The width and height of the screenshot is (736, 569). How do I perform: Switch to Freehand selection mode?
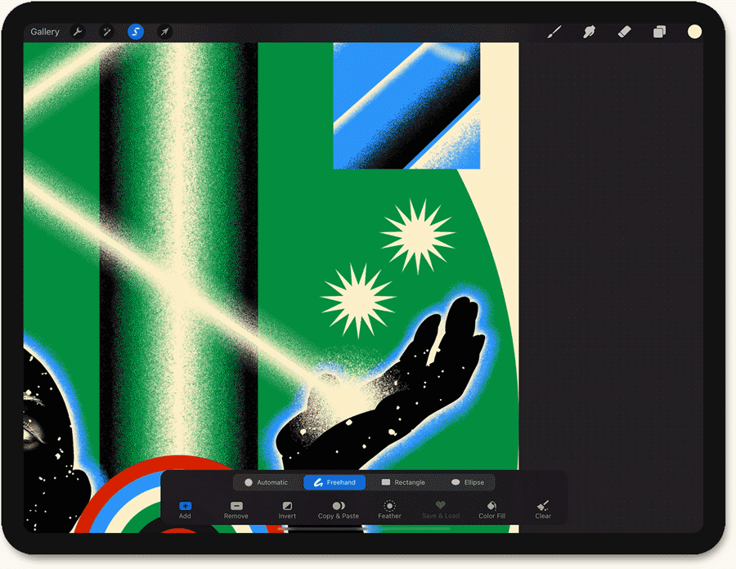pyautogui.click(x=334, y=482)
